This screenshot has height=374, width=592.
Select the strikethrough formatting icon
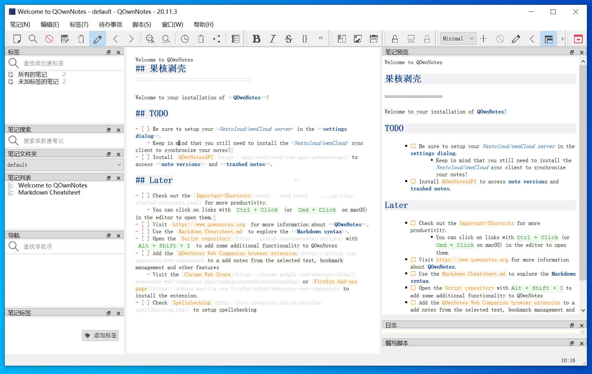(289, 39)
